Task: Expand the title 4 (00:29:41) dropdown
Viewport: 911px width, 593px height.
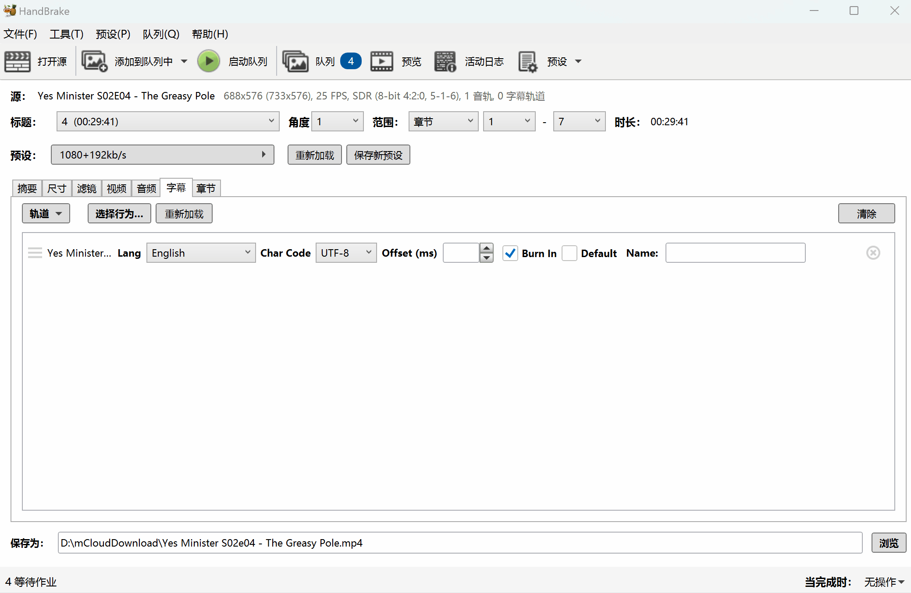Action: click(x=167, y=121)
